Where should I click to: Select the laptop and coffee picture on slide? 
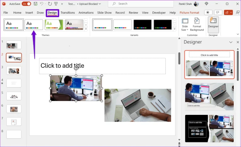pos(138,105)
